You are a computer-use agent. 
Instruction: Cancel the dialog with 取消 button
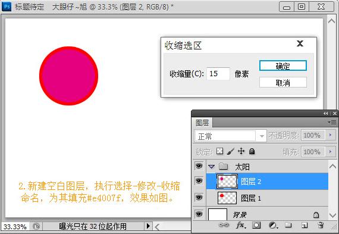[x=282, y=83]
